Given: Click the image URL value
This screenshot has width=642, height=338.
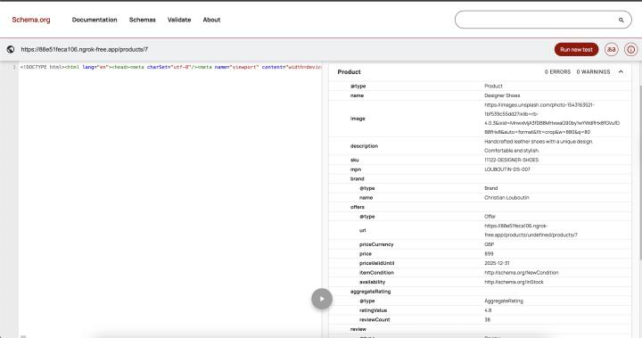Looking at the screenshot, I should (x=552, y=119).
